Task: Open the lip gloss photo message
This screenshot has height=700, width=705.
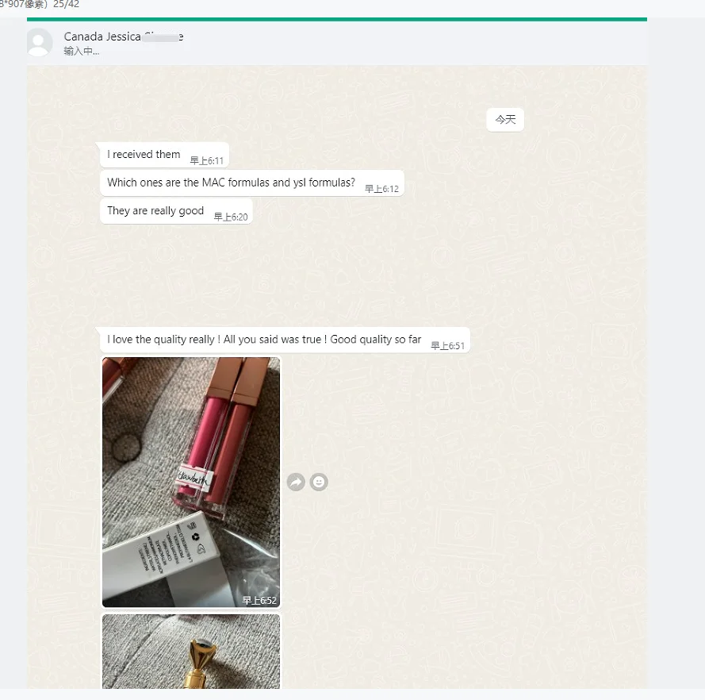Action: pyautogui.click(x=191, y=483)
